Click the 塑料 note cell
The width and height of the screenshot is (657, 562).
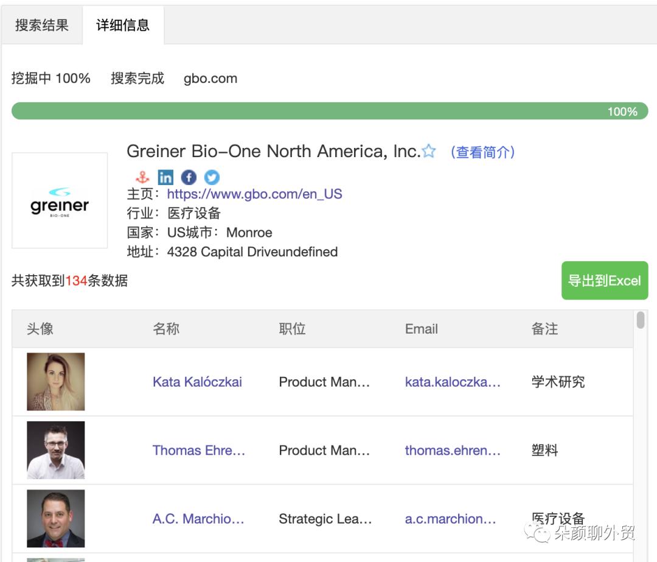pos(544,450)
